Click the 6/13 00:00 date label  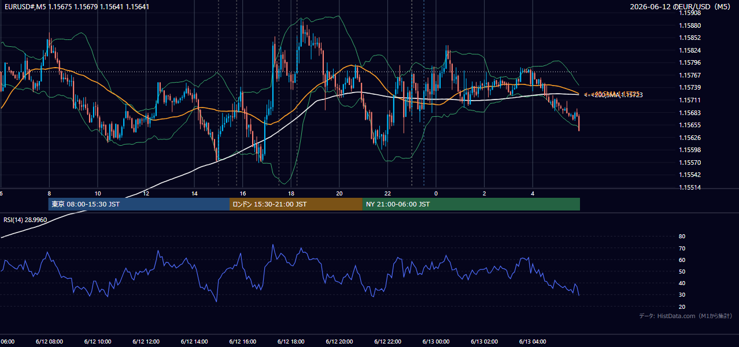click(436, 342)
